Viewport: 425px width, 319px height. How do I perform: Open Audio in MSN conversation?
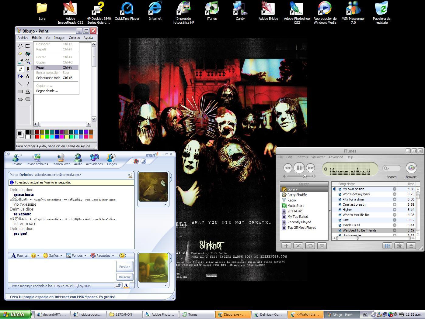(78, 160)
